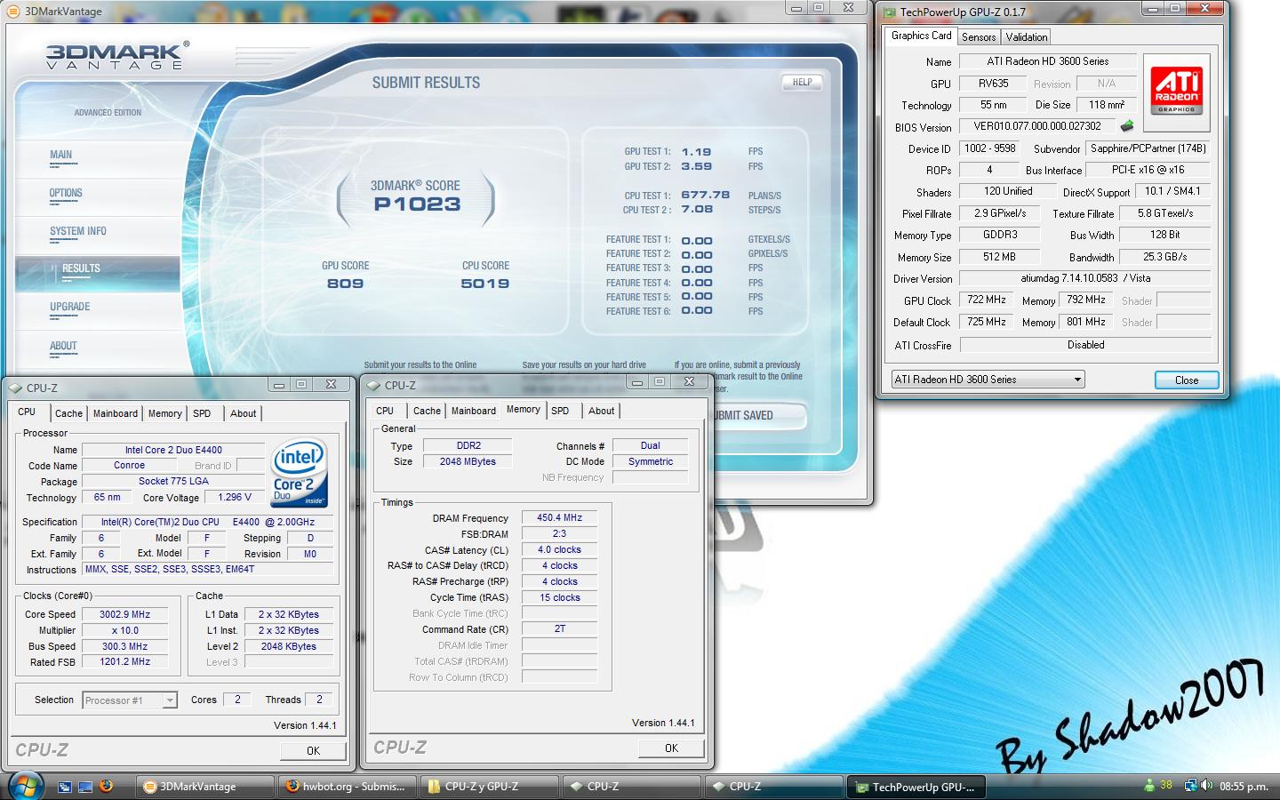Click Intel Core 2 Duo logo in CPU-Z
Viewport: 1280px width, 800px height.
(x=298, y=472)
